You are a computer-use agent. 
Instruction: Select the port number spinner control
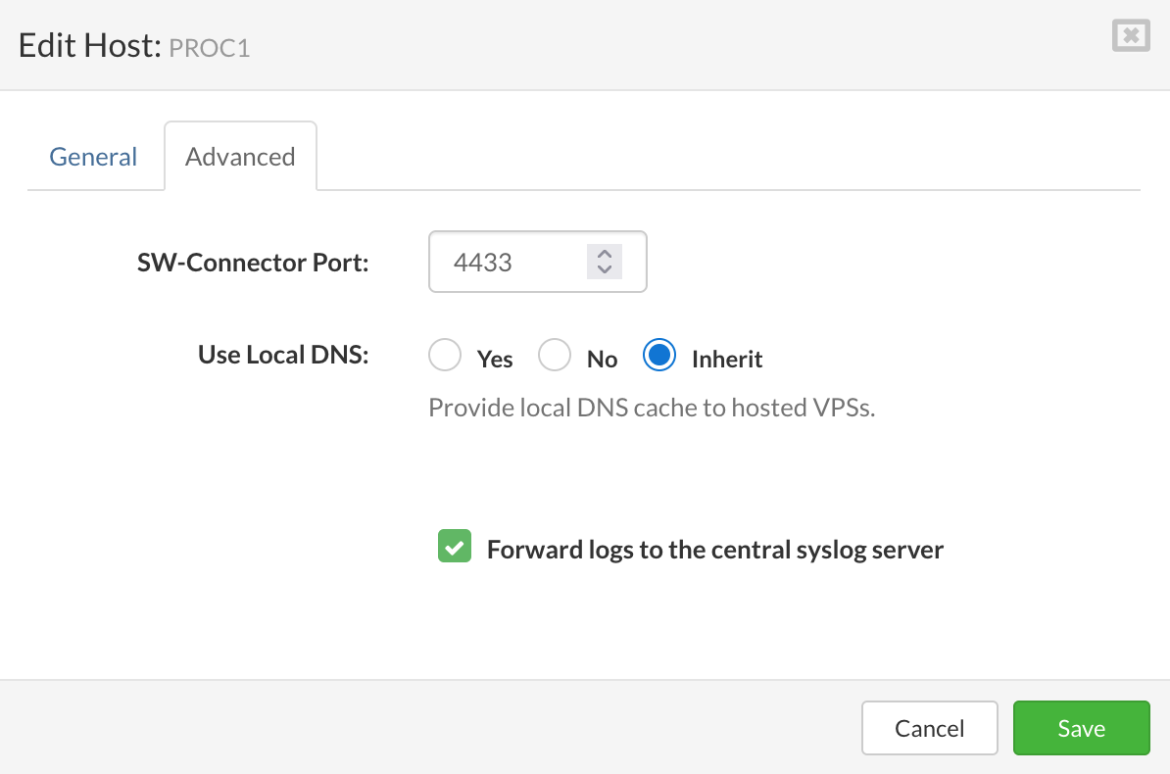(604, 262)
